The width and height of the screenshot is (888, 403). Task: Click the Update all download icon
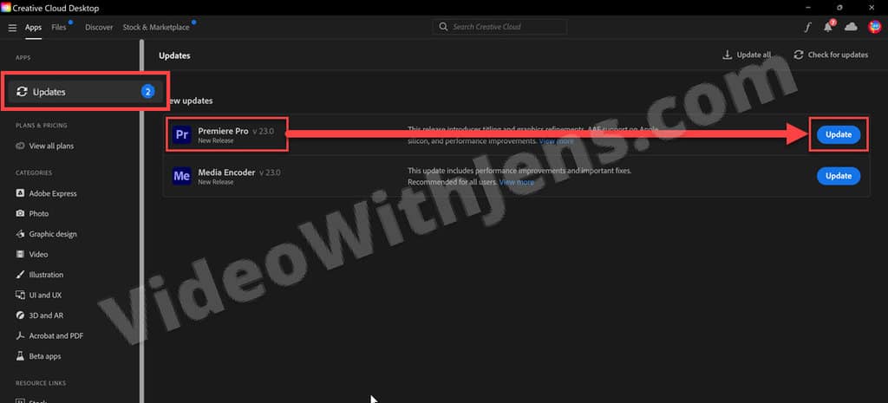click(728, 55)
